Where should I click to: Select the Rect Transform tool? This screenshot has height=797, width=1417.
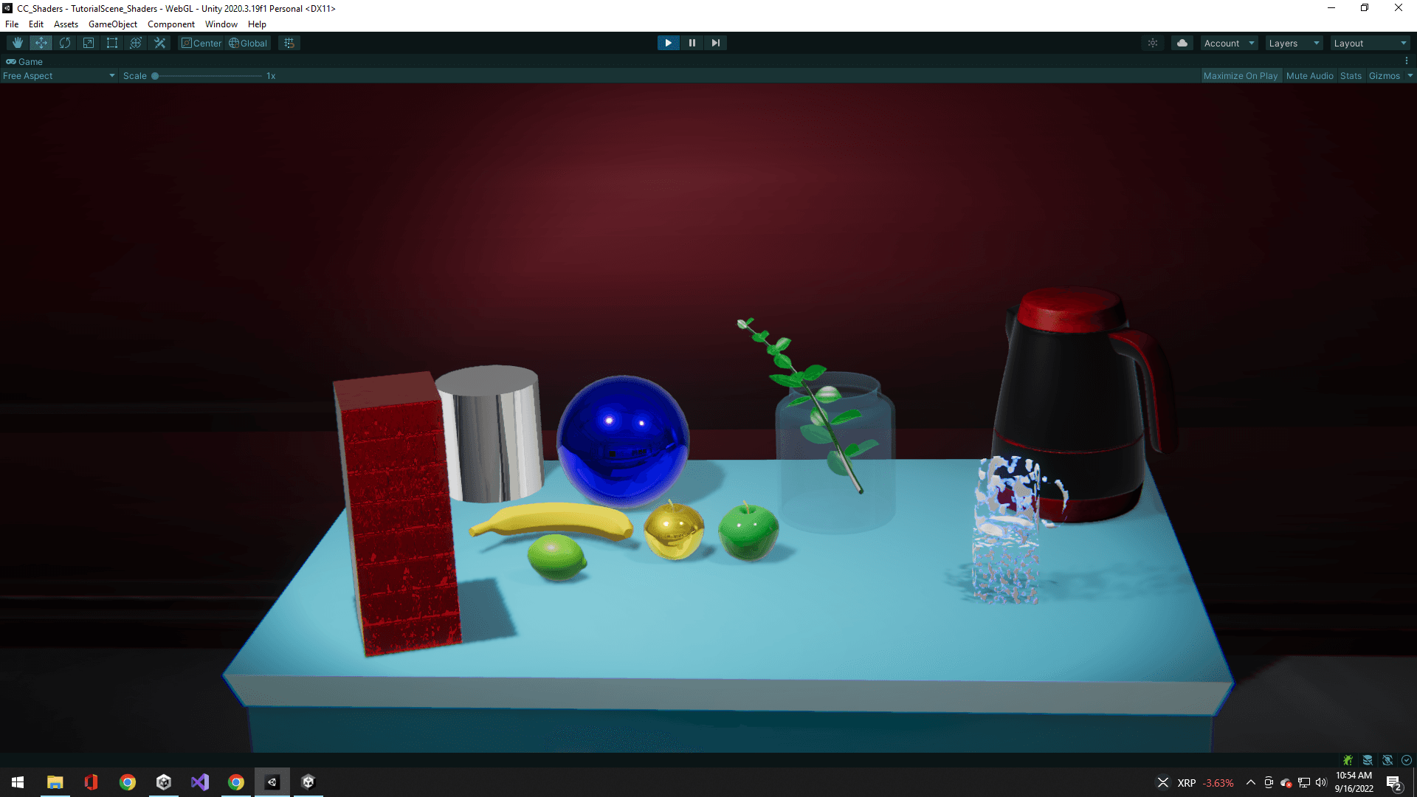coord(112,43)
